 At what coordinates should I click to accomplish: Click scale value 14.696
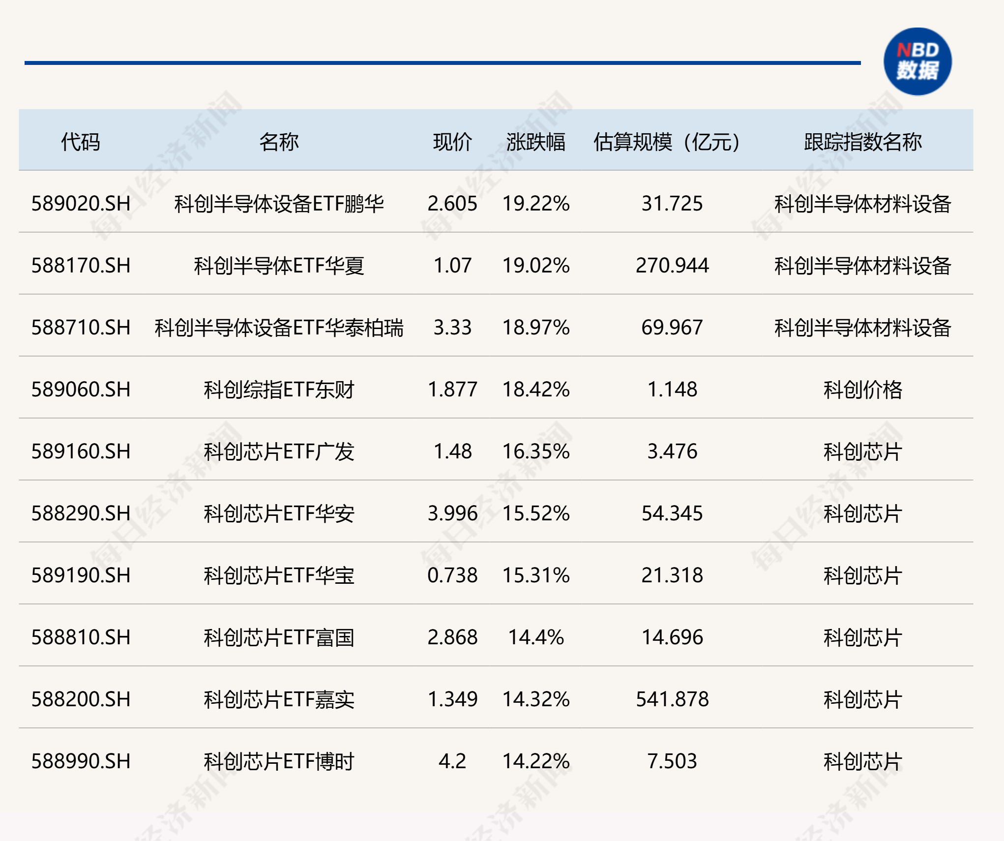point(672,637)
